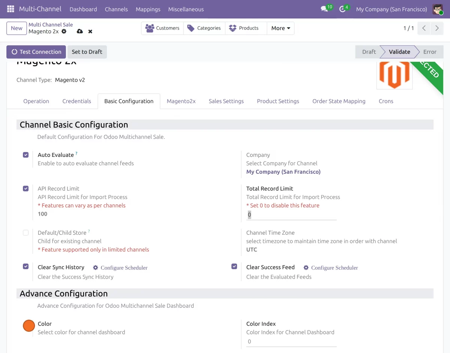The width and height of the screenshot is (450, 353).
Task: Open Configure Scheduler for Clear Success Feed
Action: click(331, 268)
